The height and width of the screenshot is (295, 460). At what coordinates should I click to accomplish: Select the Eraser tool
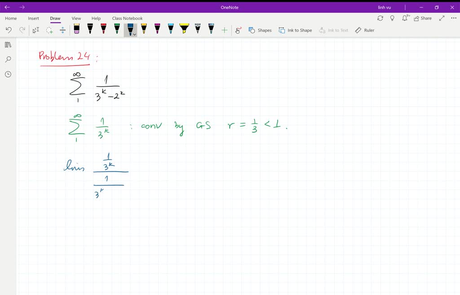(76, 29)
